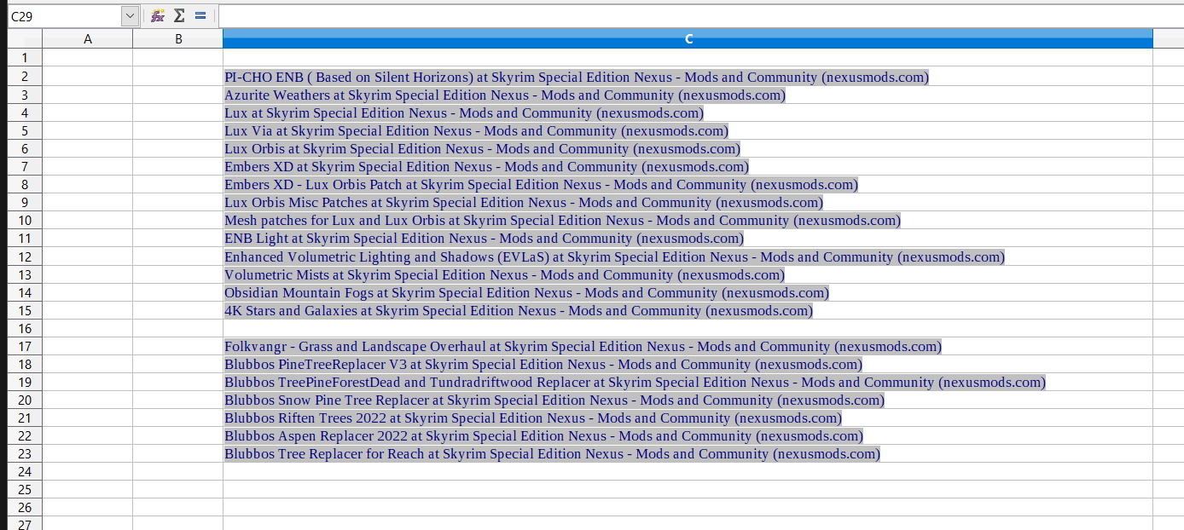Open the Embers XD at Skyrim link
The width and height of the screenshot is (1184, 530).
487,167
